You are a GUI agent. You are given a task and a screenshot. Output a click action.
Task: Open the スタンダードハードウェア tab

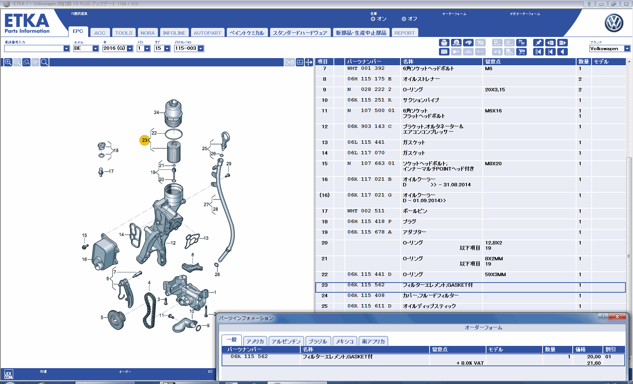point(300,33)
